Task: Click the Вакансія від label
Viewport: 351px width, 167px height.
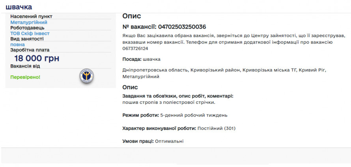Action: (25, 66)
